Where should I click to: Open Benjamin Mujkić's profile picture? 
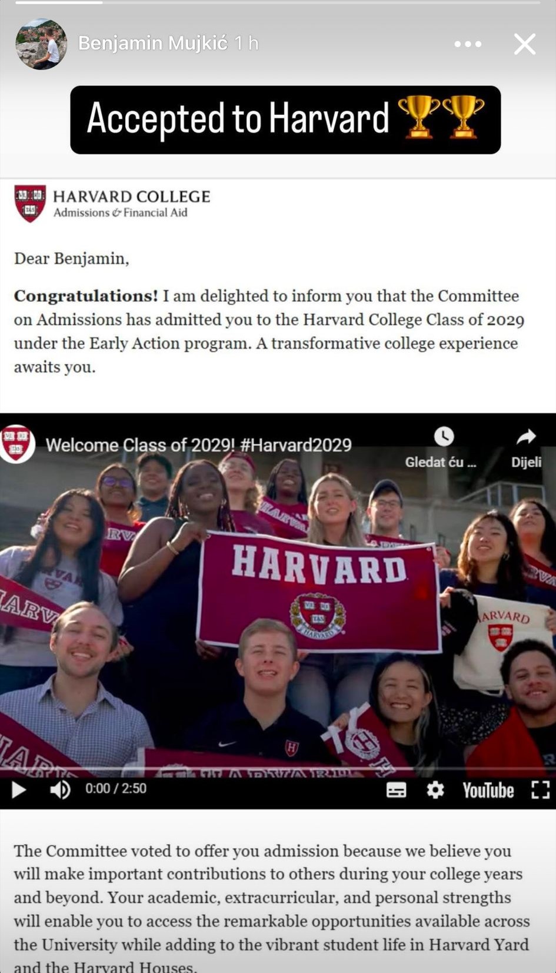pyautogui.click(x=41, y=44)
